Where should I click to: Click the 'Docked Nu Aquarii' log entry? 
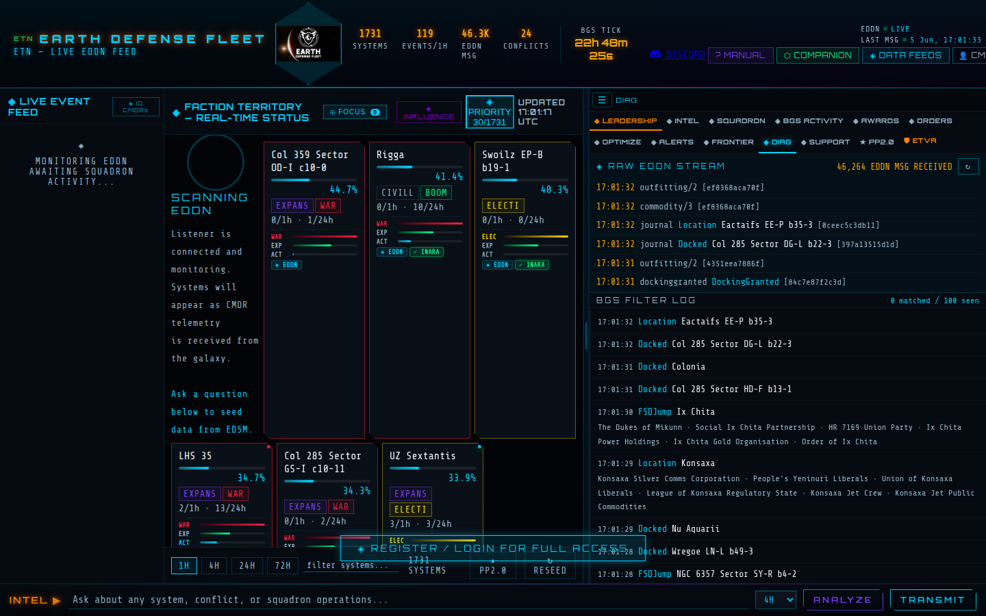coord(787,529)
